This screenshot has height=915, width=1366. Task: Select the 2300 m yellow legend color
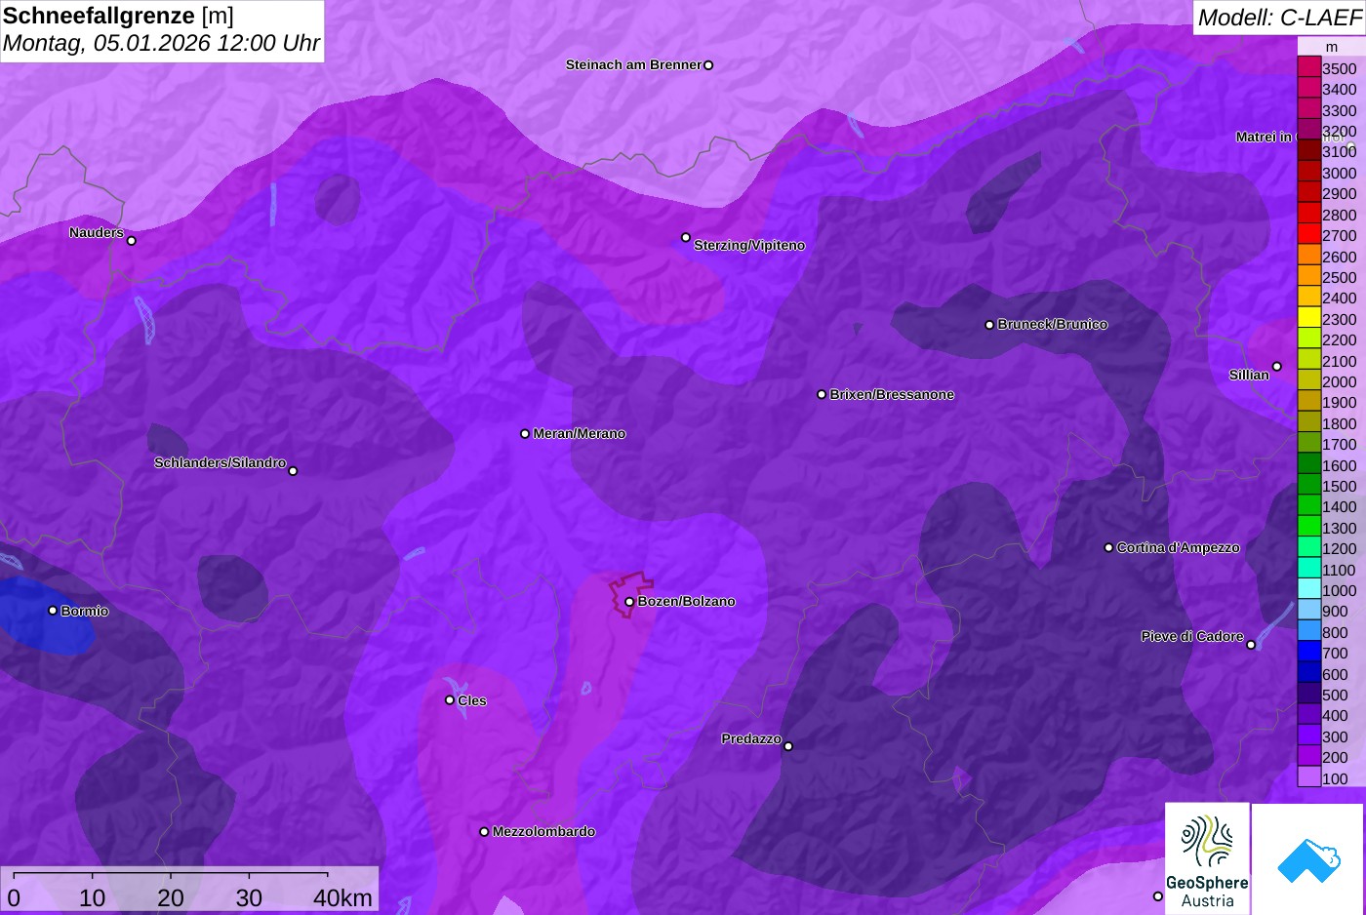1309,317
